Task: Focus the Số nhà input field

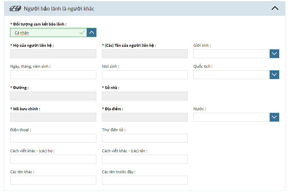Action: tap(145, 96)
